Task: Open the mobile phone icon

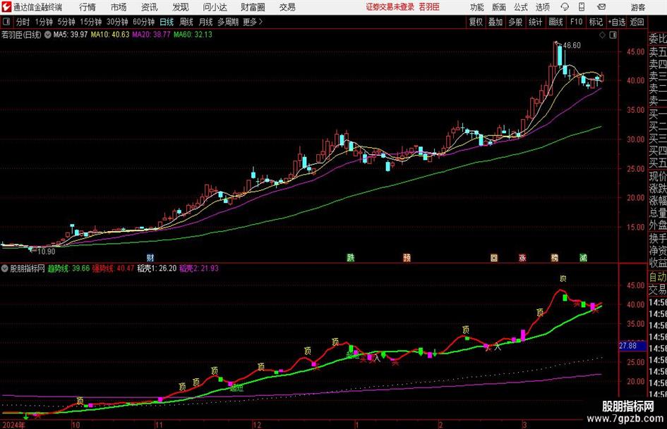Action: (x=582, y=7)
